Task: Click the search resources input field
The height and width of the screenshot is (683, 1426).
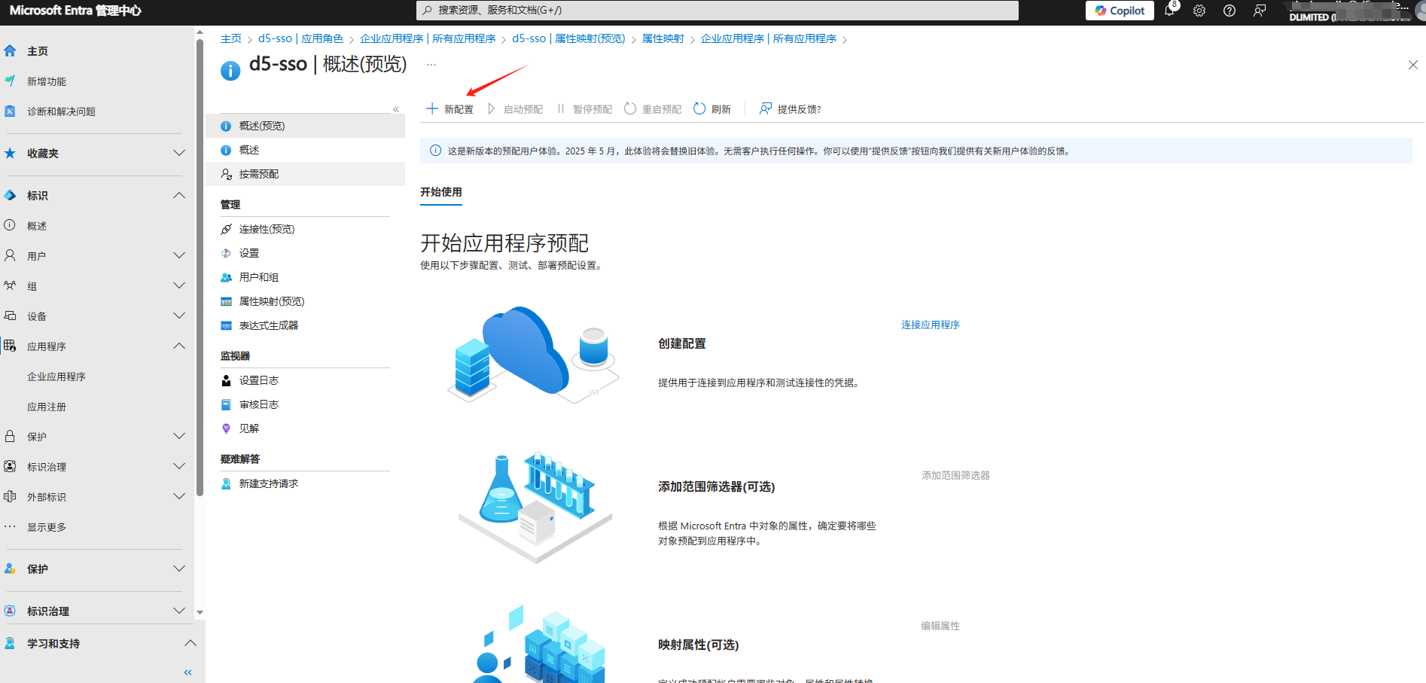Action: pyautogui.click(x=717, y=11)
